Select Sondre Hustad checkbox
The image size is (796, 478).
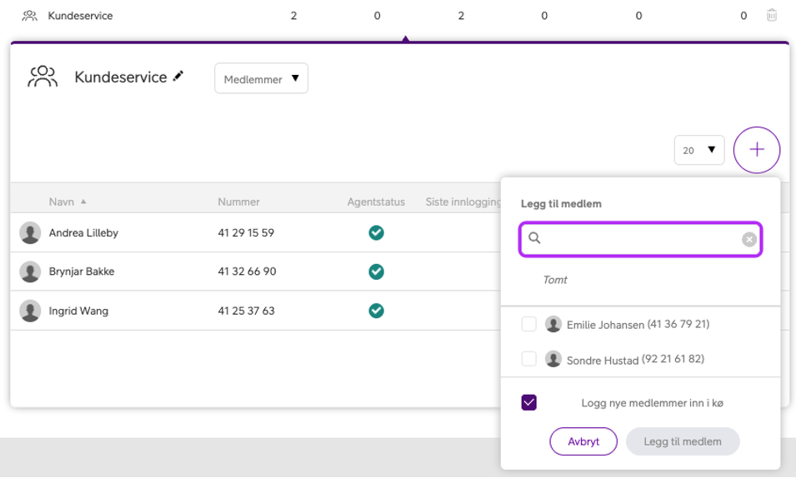point(528,359)
